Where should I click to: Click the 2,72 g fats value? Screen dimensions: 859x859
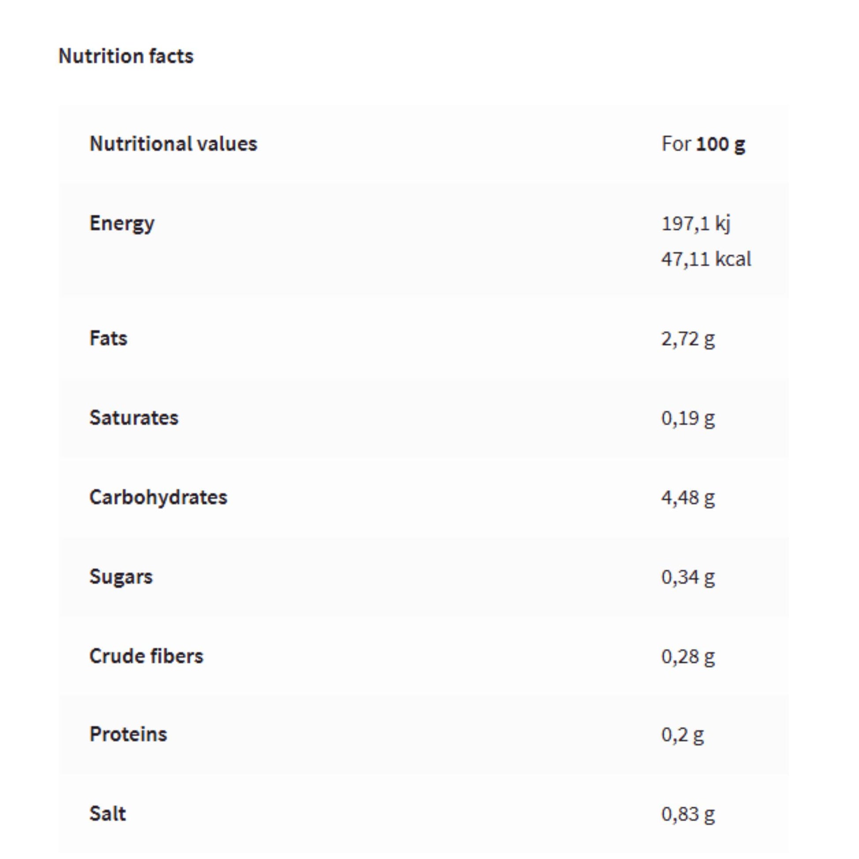tap(688, 339)
